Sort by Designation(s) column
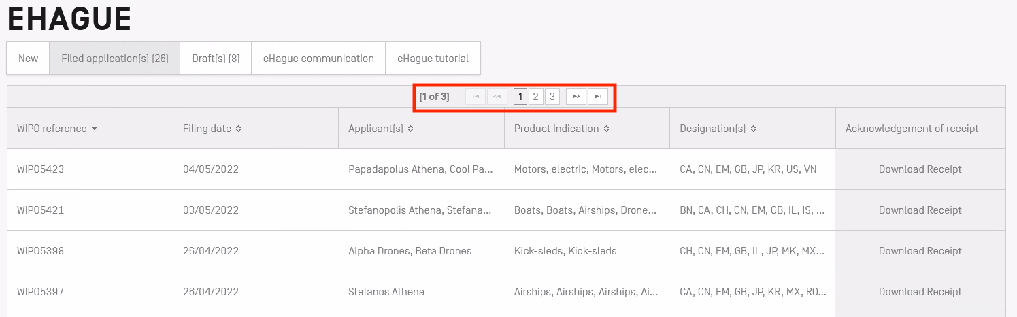The width and height of the screenshot is (1017, 317). pyautogui.click(x=753, y=129)
